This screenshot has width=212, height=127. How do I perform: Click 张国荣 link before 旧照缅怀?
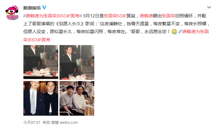(x=168, y=16)
